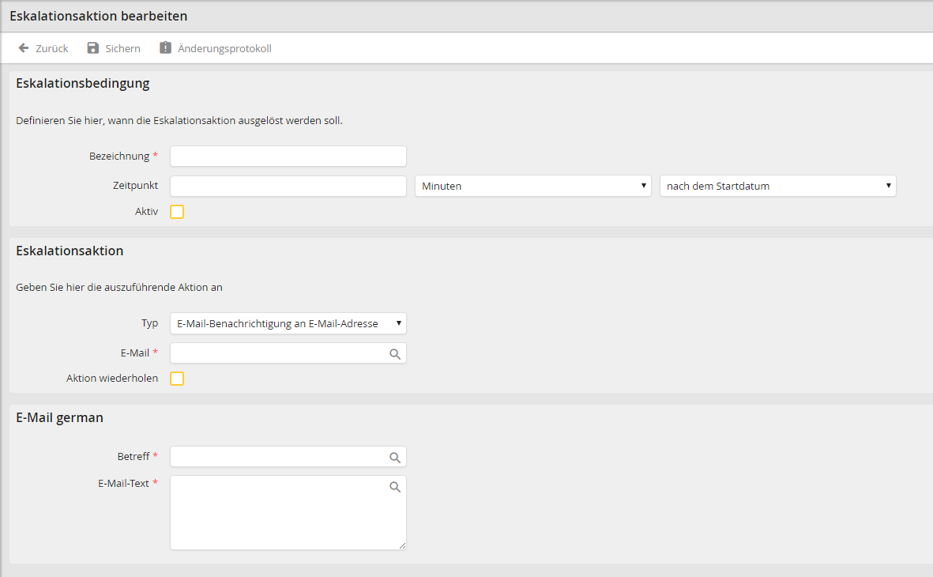Focus the Bezeichnung input field

[288, 157]
